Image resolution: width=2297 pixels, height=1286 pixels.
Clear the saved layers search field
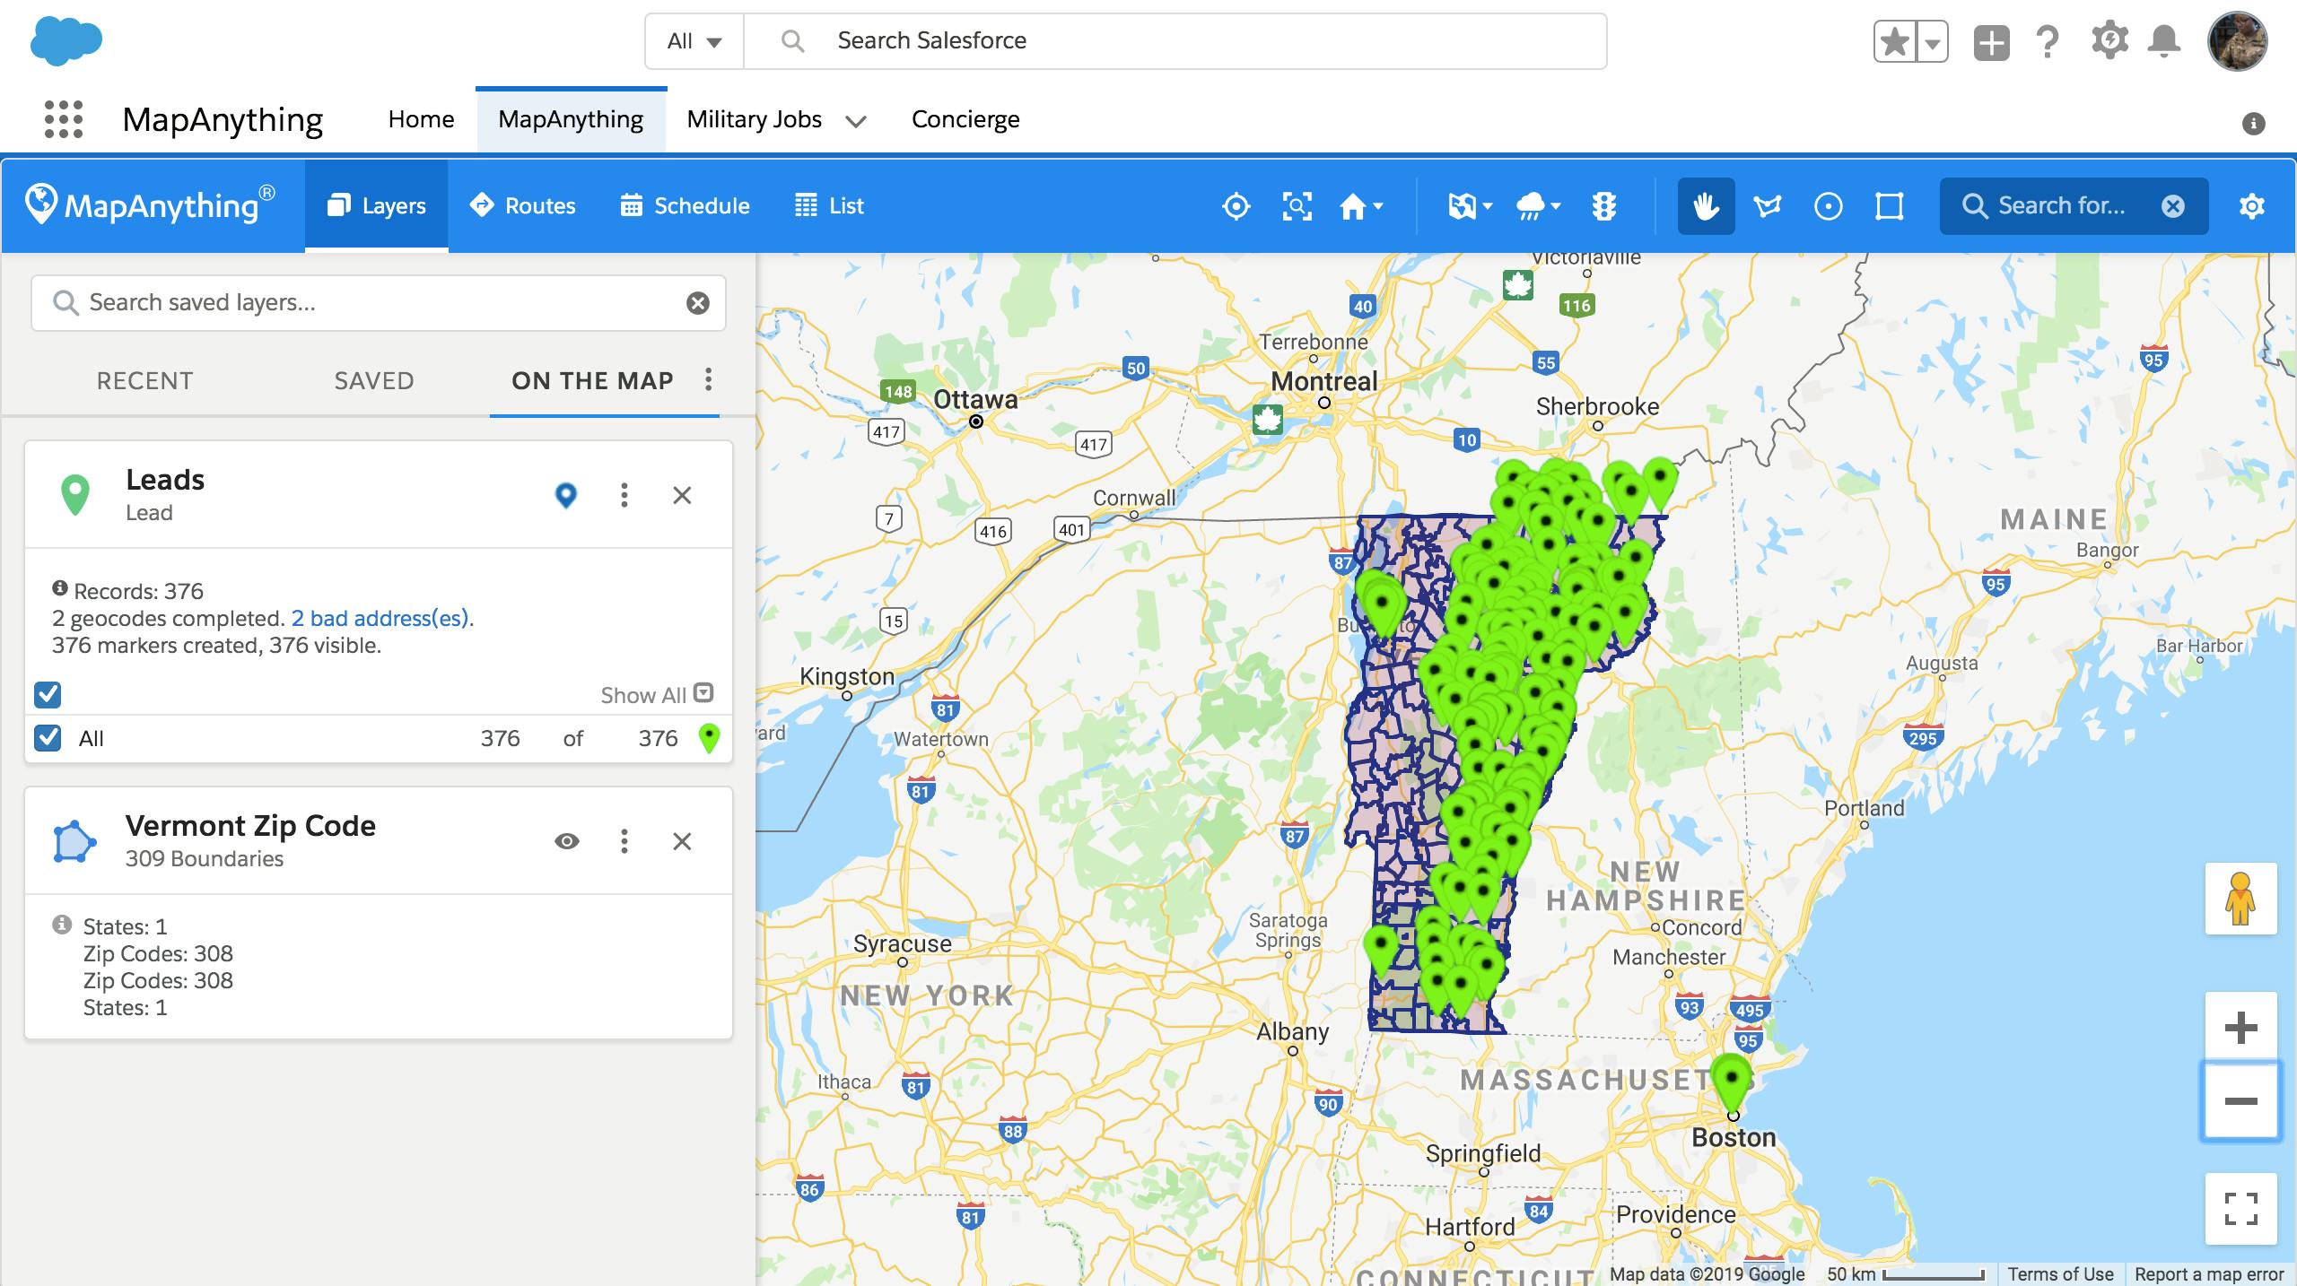point(698,303)
